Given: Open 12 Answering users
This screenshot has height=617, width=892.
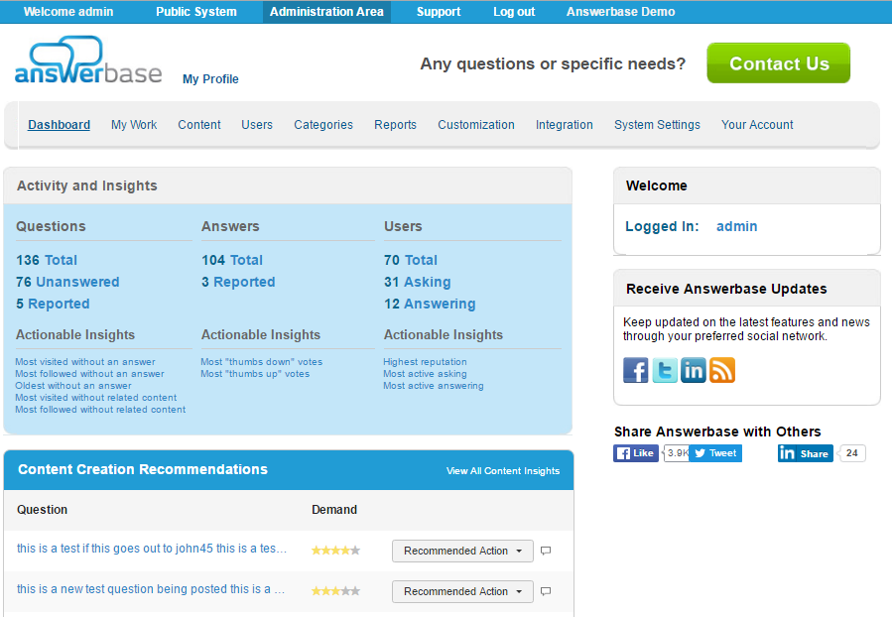Looking at the screenshot, I should pos(430,304).
